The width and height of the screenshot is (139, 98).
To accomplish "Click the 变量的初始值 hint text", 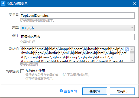I will tap(29, 65).
